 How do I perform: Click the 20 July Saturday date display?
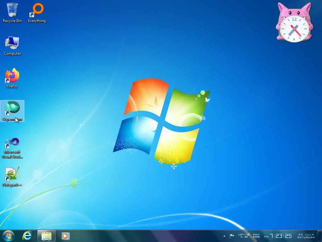pyautogui.click(x=306, y=236)
